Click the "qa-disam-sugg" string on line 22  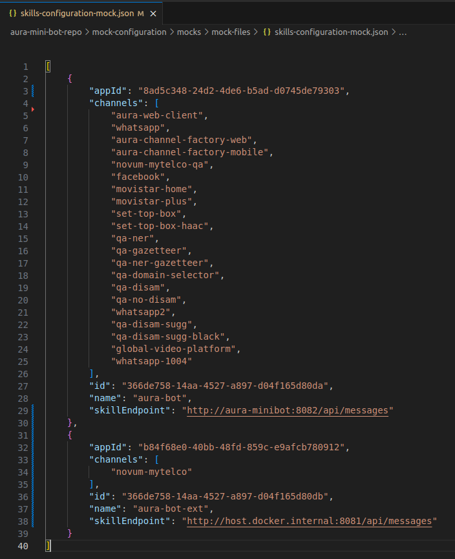152,324
